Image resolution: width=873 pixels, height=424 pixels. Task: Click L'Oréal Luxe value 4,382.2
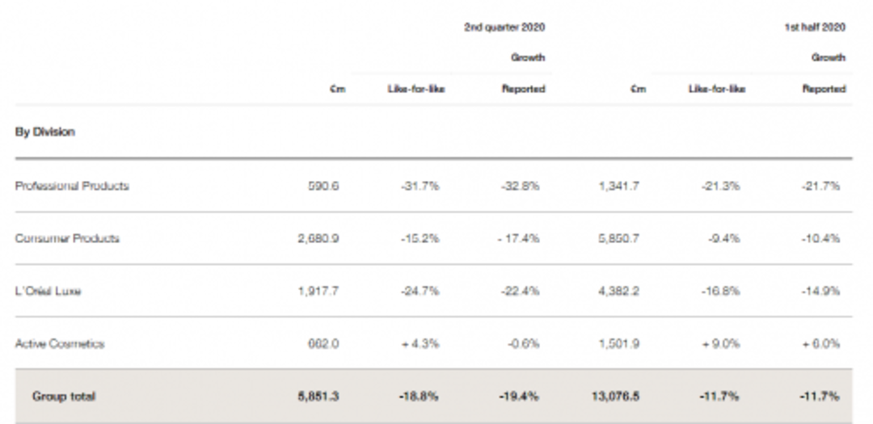click(x=618, y=291)
